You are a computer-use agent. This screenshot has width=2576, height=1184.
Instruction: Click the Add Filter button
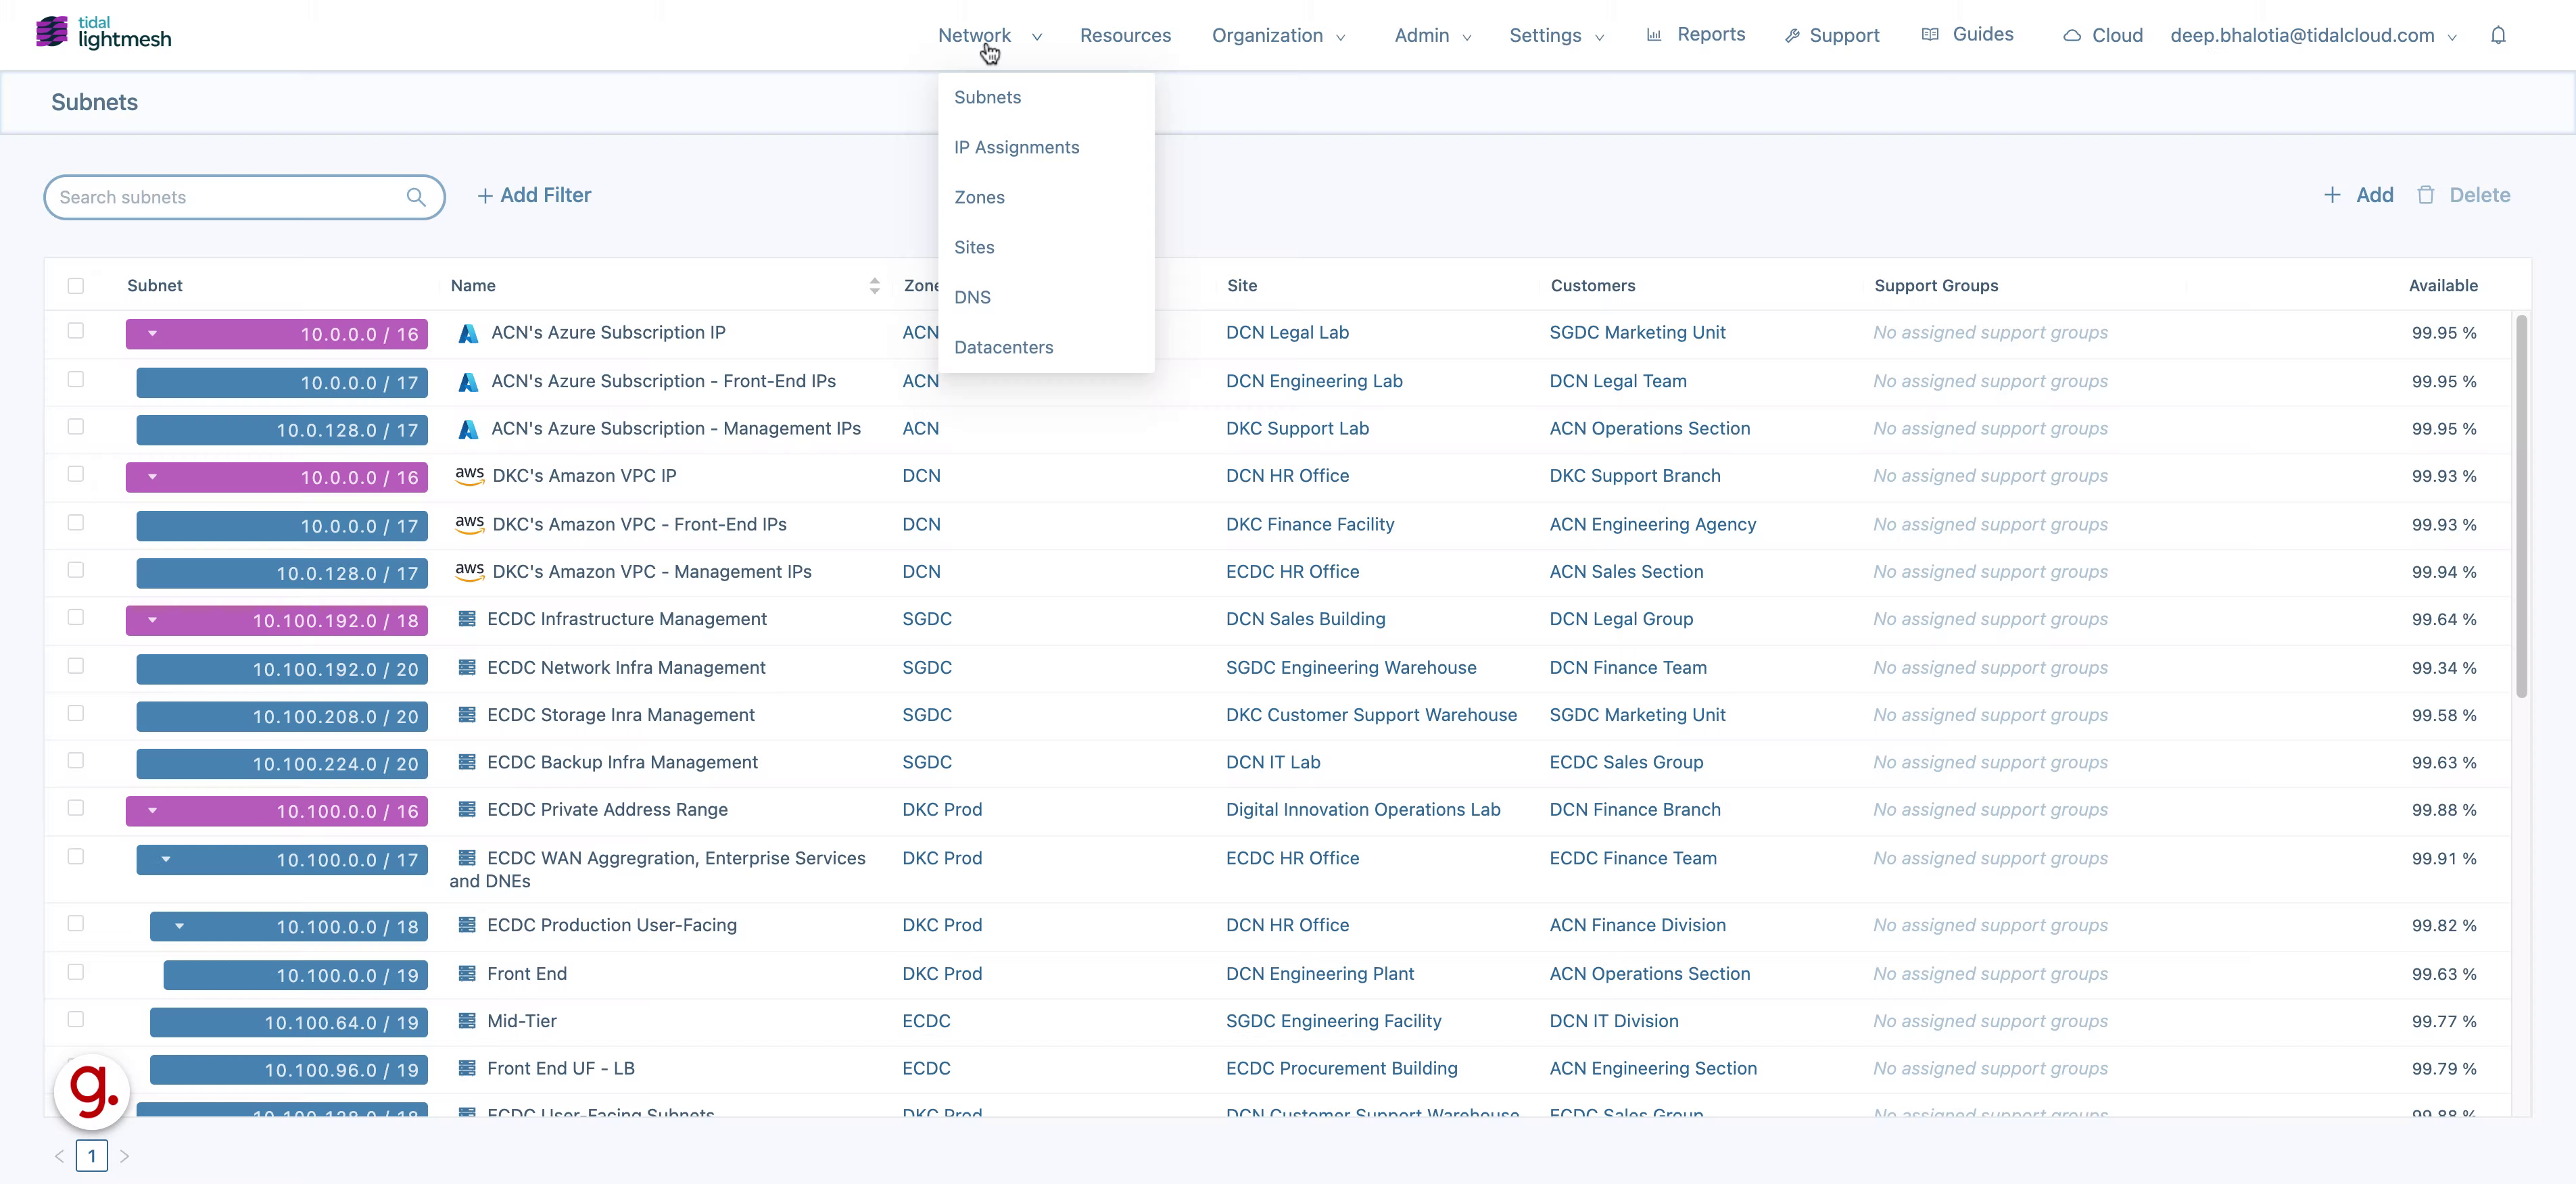pyautogui.click(x=533, y=195)
